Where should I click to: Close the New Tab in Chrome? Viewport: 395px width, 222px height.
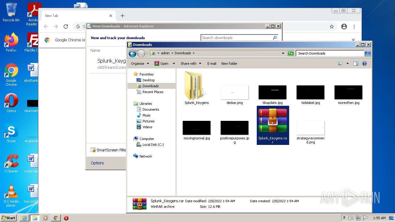111,16
